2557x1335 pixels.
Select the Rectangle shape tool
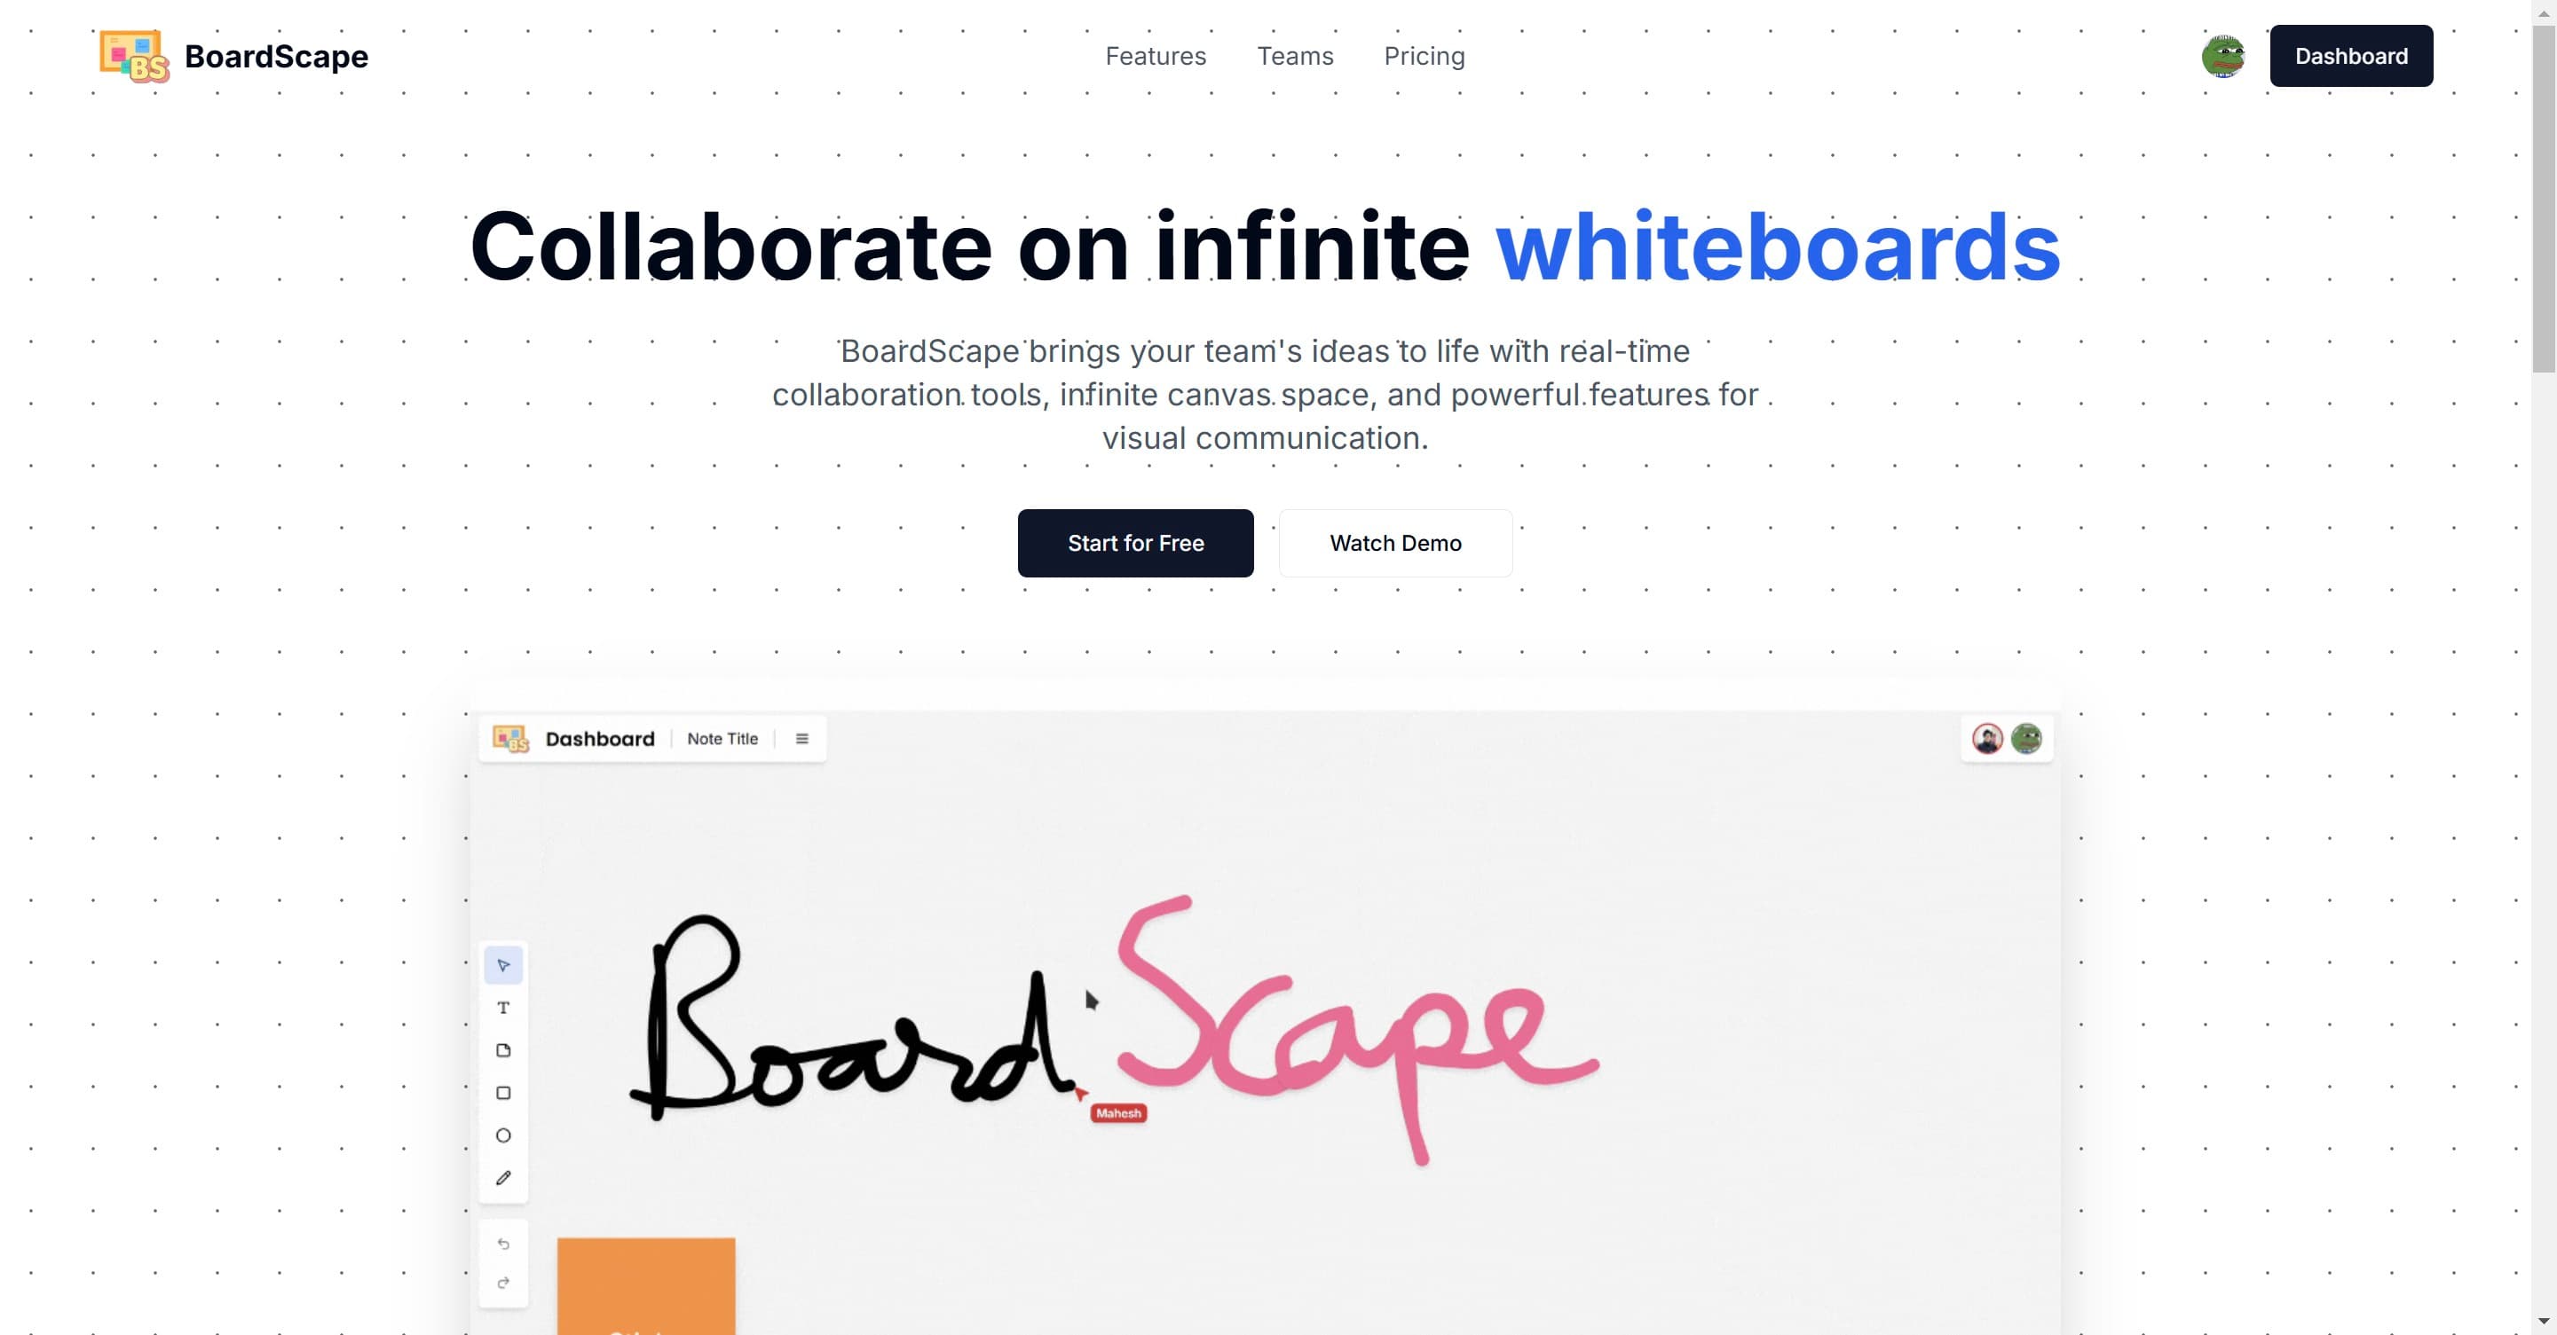tap(502, 1092)
